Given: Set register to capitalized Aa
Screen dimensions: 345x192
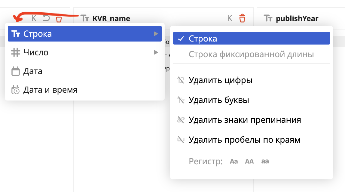Looking at the screenshot, I should click(234, 161).
